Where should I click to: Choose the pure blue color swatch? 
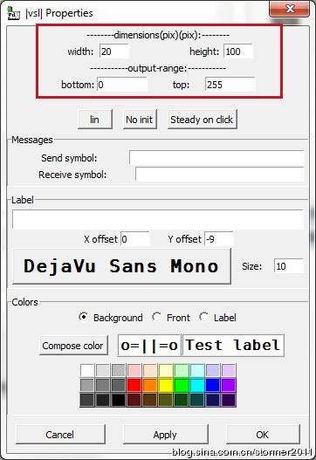(x=213, y=385)
